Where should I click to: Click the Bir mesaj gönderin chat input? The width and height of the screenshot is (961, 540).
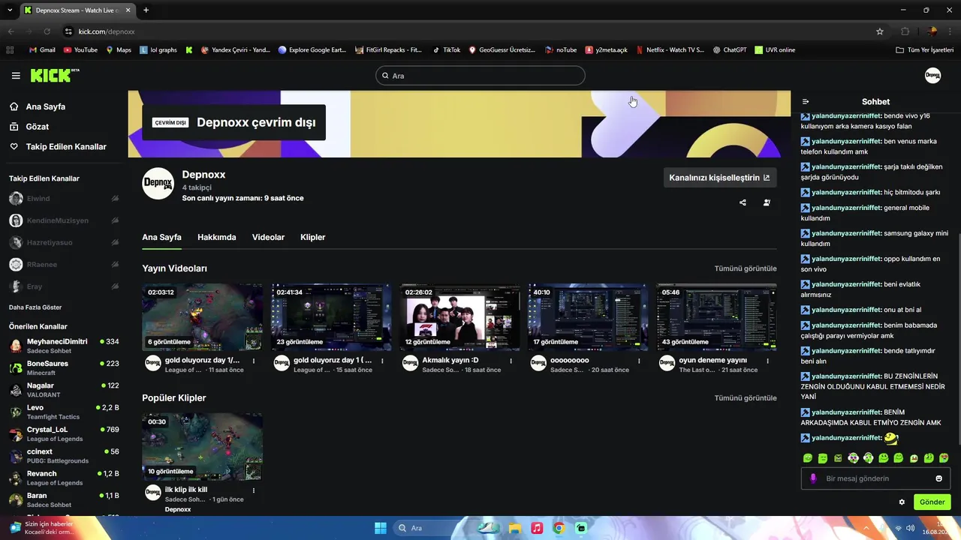click(x=875, y=478)
